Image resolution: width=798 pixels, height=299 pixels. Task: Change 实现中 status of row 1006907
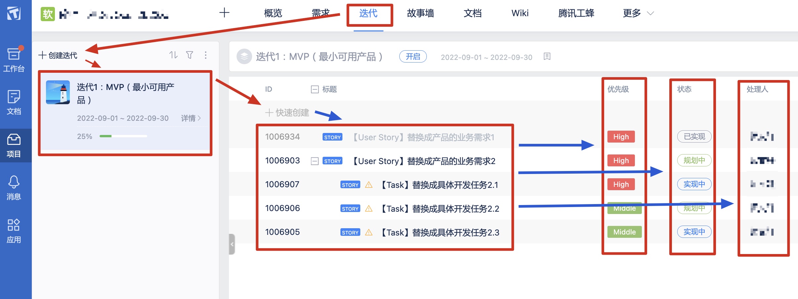(694, 184)
